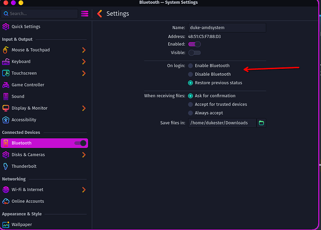Open Thunderbolt via its lightning icon

tap(6, 166)
